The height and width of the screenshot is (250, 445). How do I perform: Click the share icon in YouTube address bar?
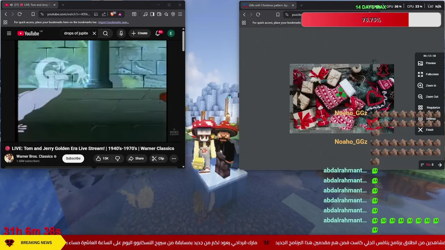coord(104,14)
